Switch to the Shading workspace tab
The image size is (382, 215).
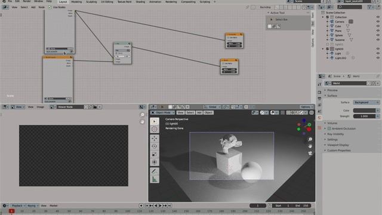140,2
